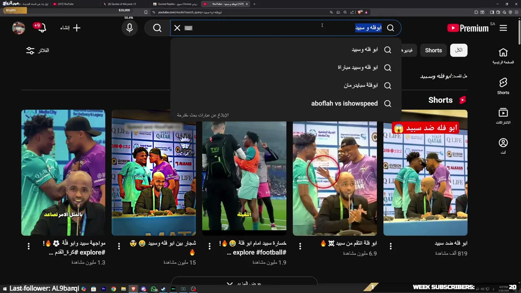This screenshot has height=293, width=521.
Task: Open Subscriptions in the YouTube sidebar
Action: click(x=503, y=116)
